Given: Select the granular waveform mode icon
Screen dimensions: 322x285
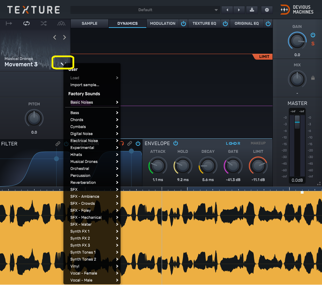Looking at the screenshot, I should pos(61,23).
